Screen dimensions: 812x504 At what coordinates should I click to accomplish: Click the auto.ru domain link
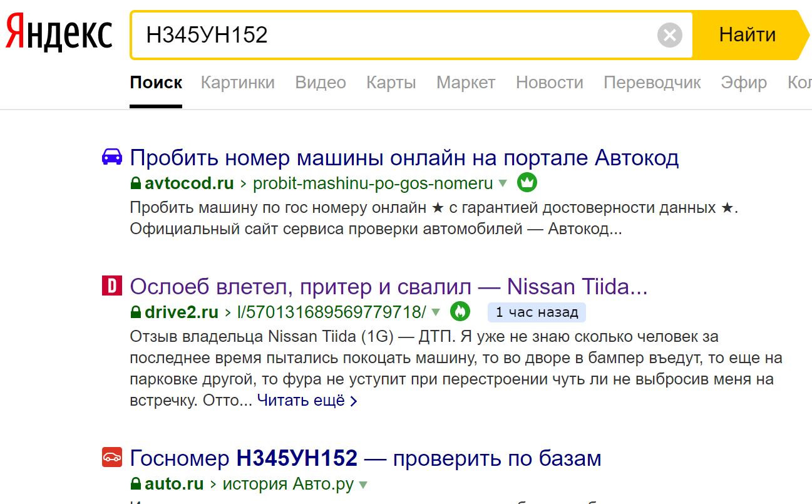pyautogui.click(x=174, y=484)
